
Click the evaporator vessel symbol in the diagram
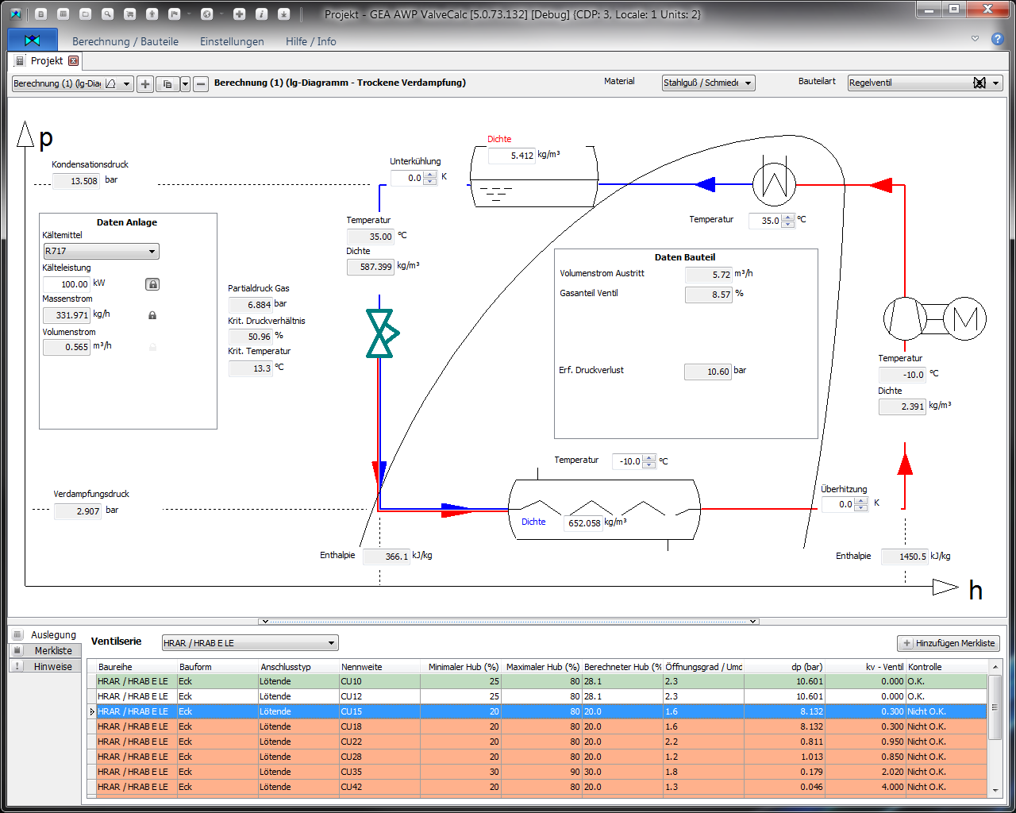click(x=605, y=510)
